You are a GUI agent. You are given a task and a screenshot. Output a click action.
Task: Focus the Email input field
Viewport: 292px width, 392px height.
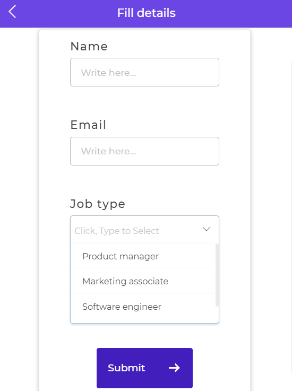tap(144, 151)
